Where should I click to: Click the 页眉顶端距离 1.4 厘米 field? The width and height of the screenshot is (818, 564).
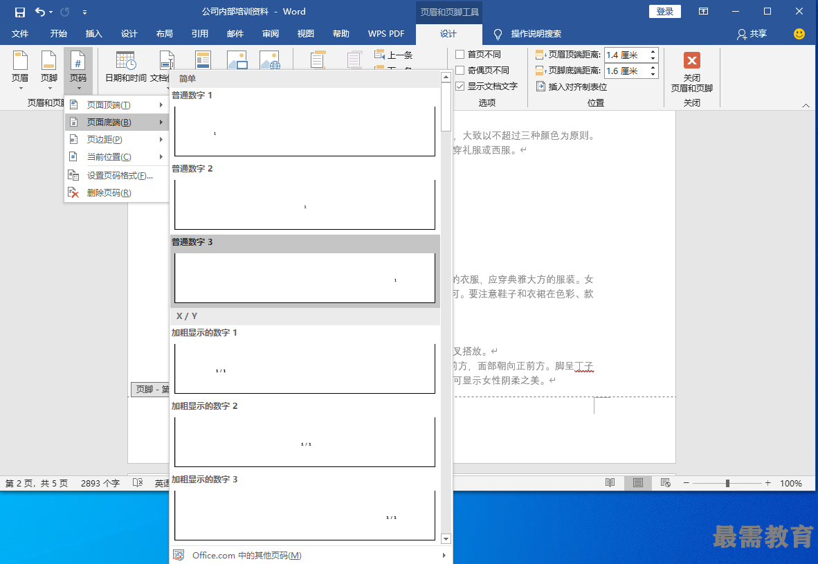[626, 55]
